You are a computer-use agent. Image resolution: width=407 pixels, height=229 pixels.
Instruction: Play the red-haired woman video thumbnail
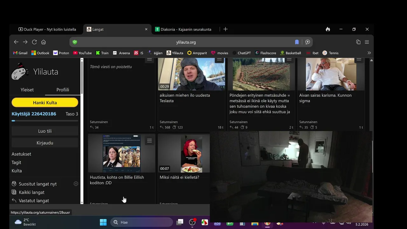192,153
